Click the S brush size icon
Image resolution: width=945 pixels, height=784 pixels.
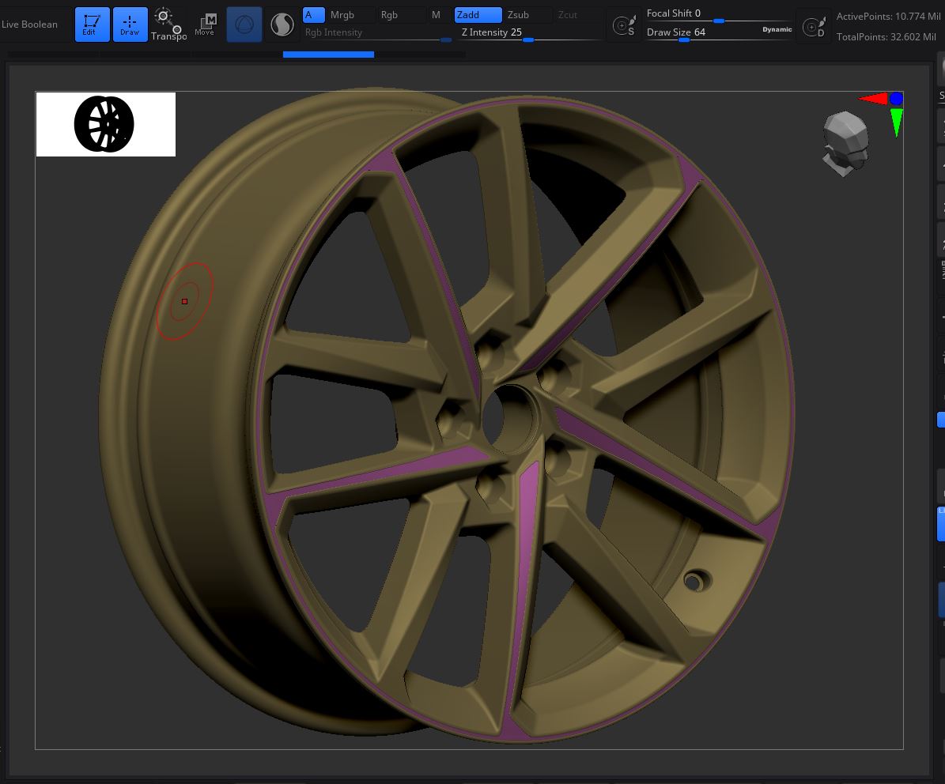pos(624,25)
